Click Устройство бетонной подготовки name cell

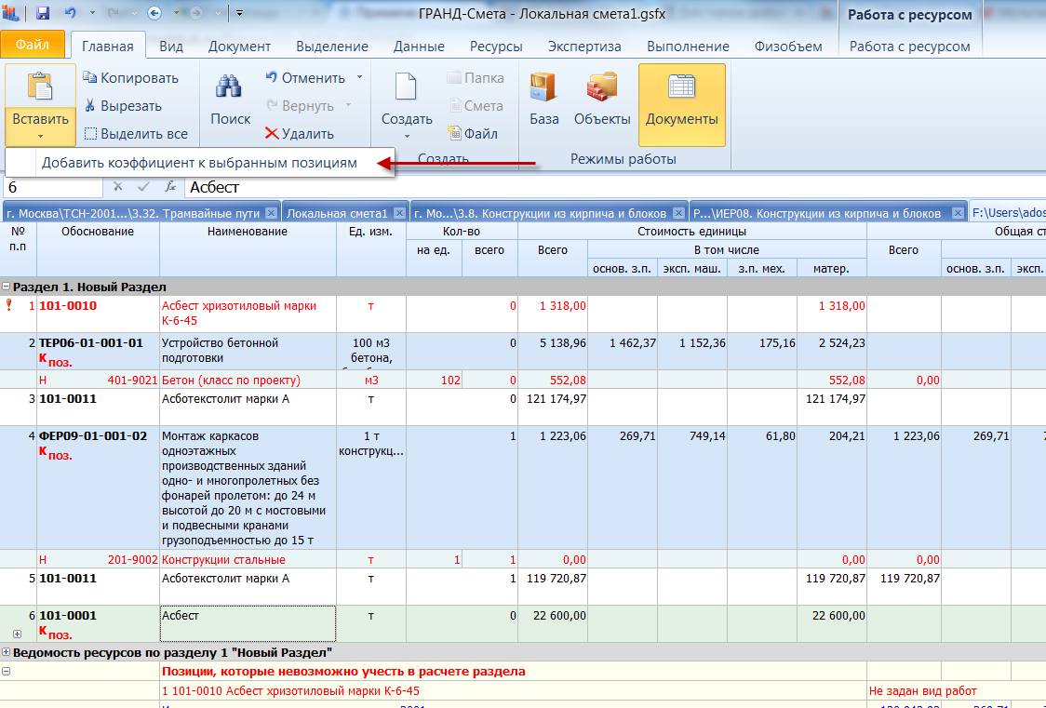pos(248,352)
